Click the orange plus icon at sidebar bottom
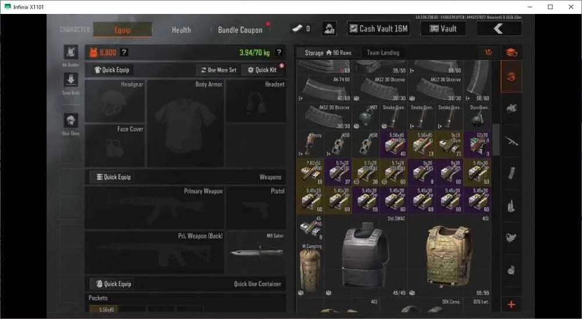 [511, 304]
